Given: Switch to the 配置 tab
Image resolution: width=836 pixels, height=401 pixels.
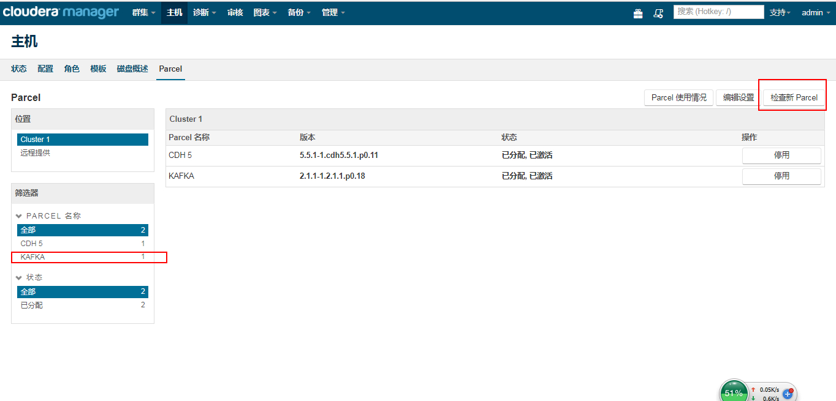Looking at the screenshot, I should pos(45,69).
